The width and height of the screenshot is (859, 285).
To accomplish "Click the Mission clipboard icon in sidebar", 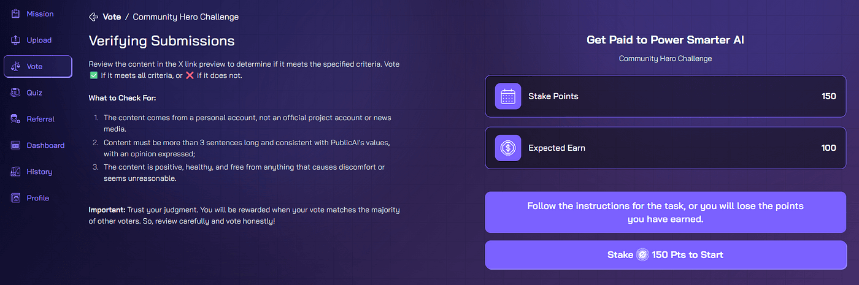I will tap(15, 13).
